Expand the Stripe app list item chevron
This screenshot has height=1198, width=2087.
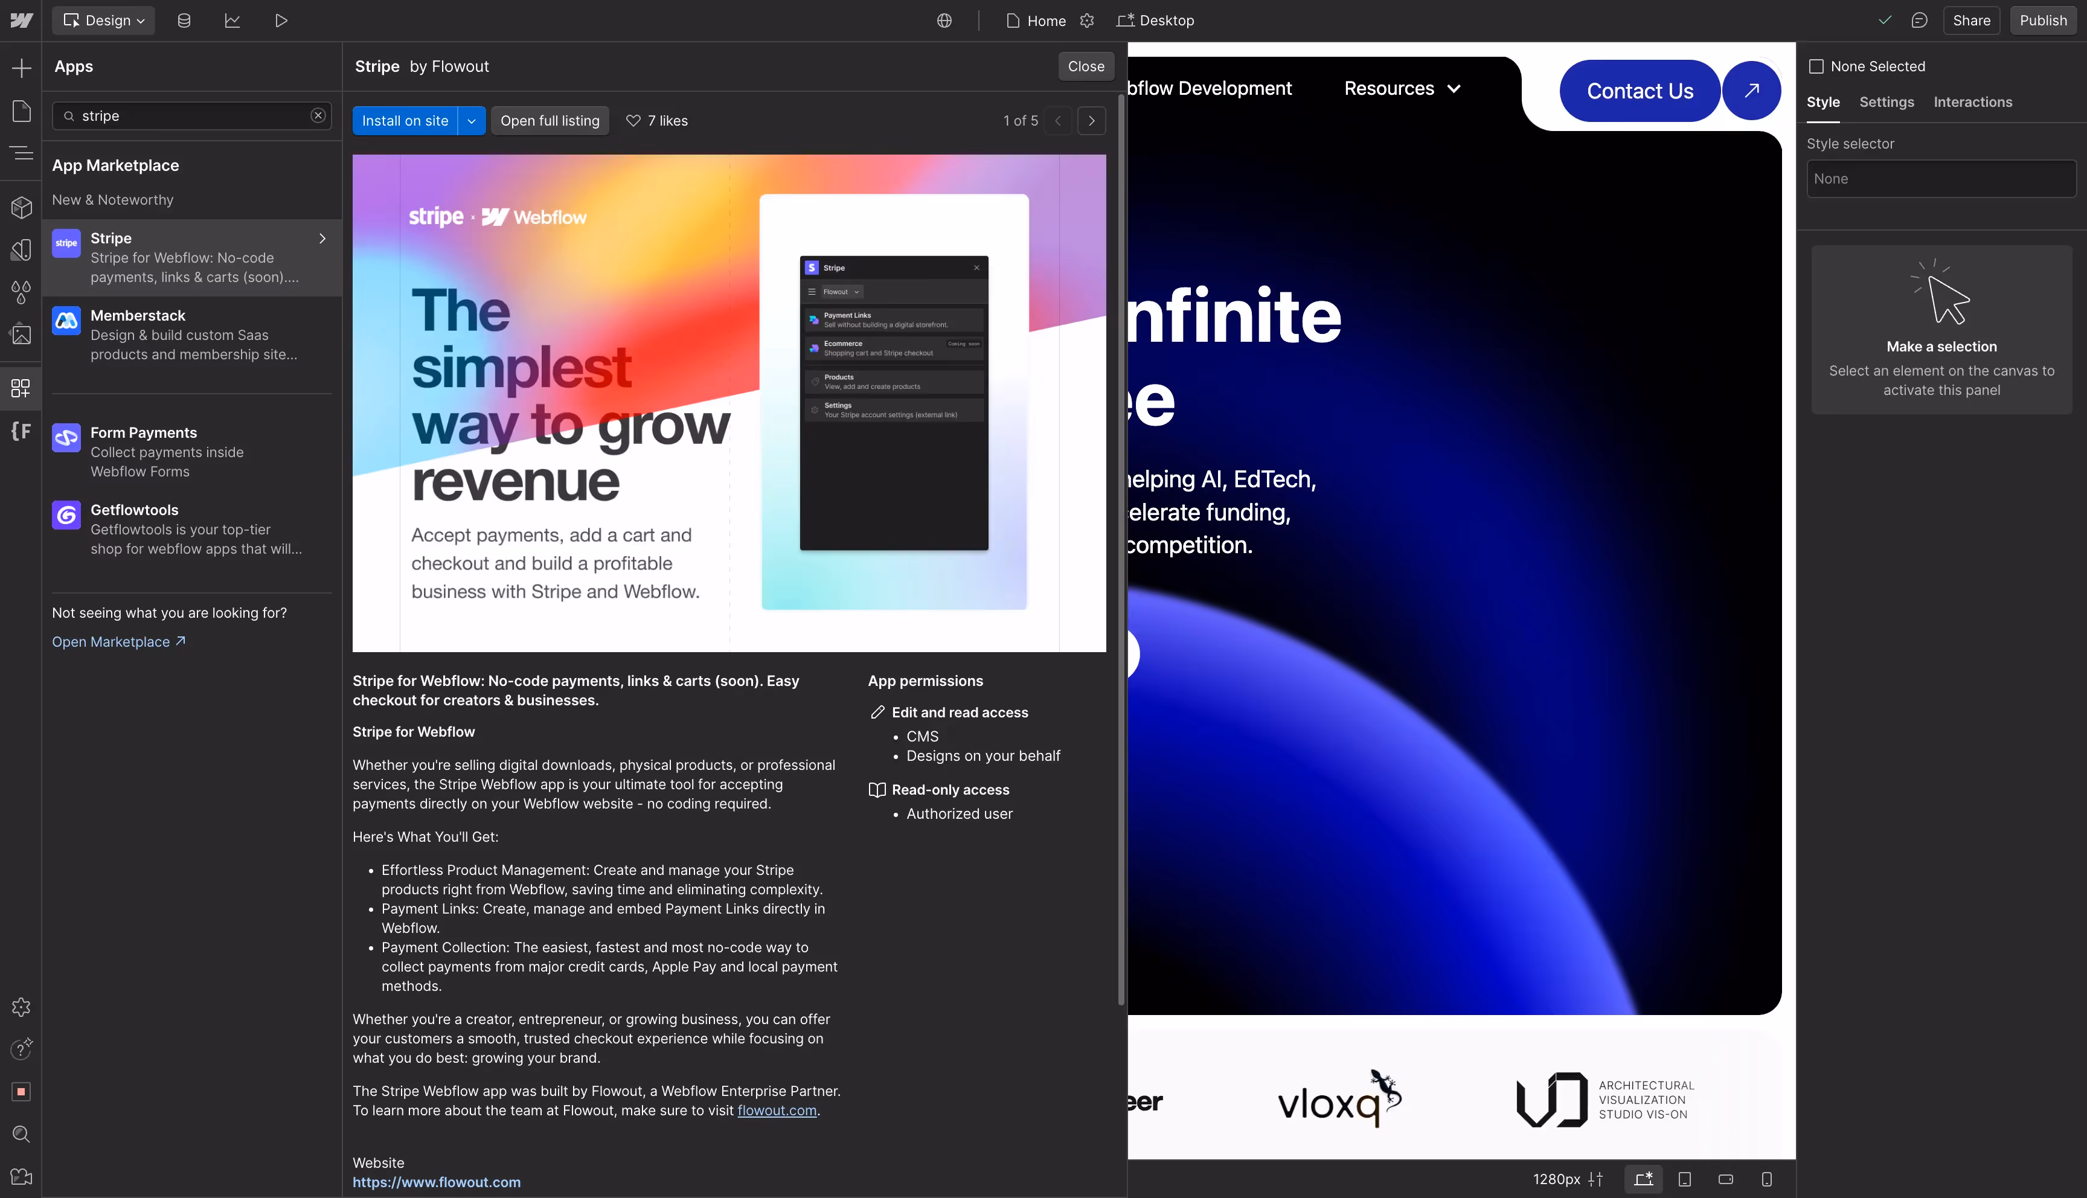(x=322, y=239)
